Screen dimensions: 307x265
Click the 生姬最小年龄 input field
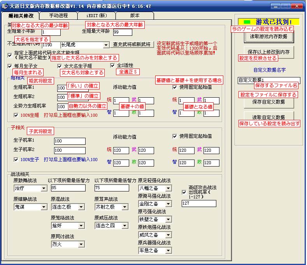coord(51,32)
